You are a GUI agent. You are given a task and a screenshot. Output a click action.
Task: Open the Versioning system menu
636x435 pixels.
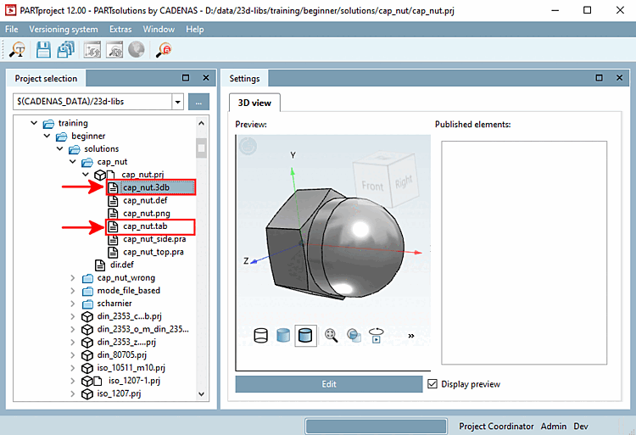(64, 29)
